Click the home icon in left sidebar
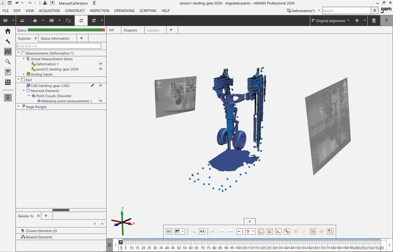This screenshot has width=393, height=252. point(8,31)
